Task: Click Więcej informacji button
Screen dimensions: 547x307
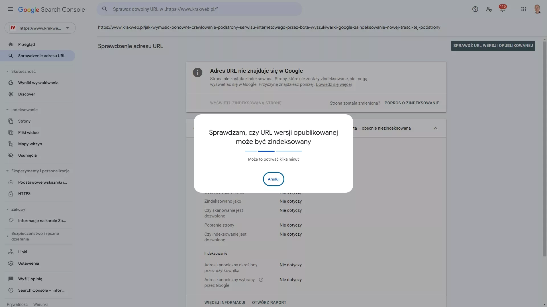Action: point(225,302)
